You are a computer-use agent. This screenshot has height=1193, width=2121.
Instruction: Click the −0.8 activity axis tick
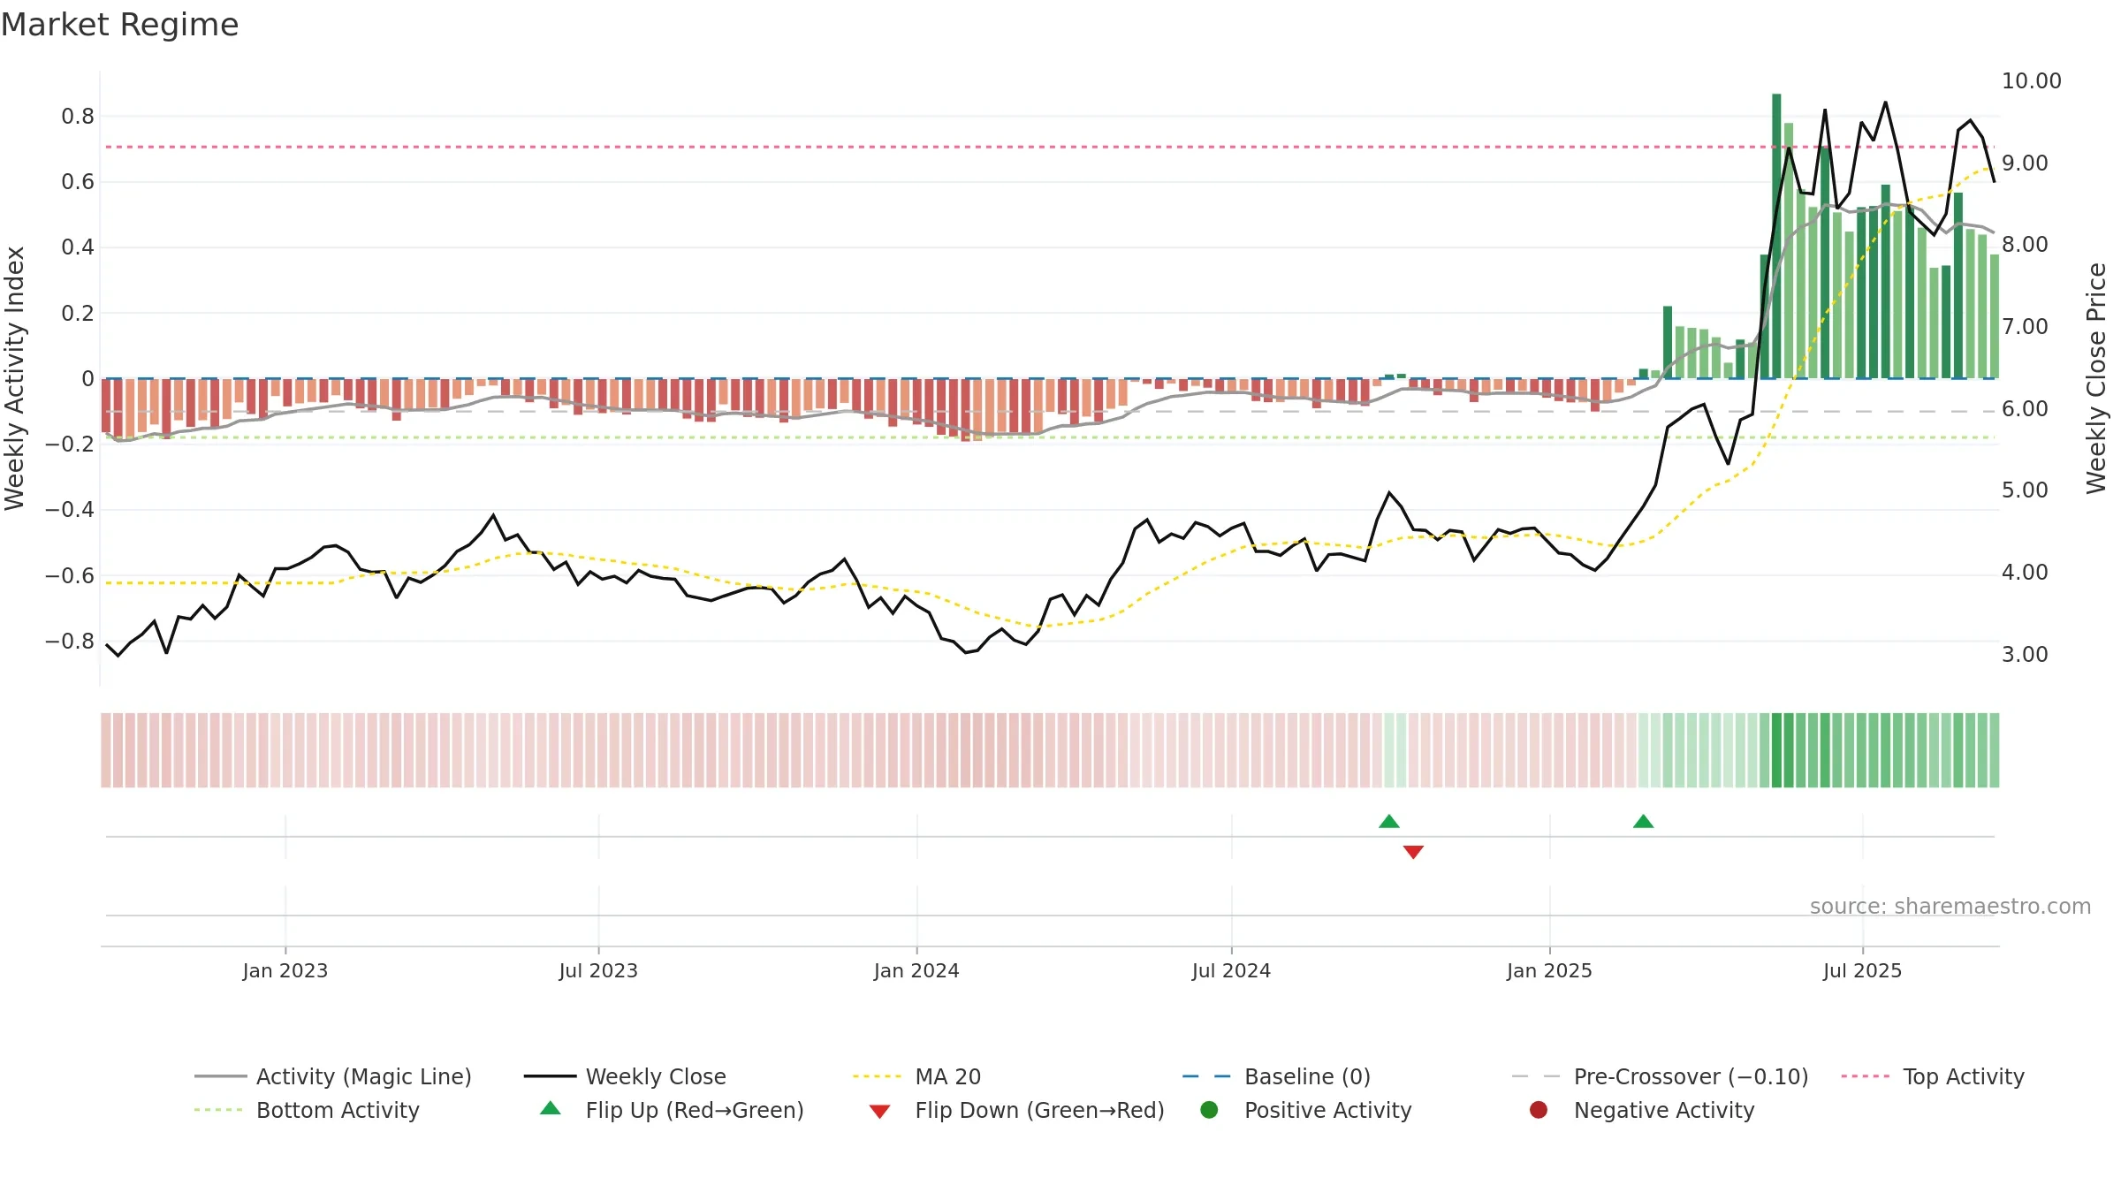(70, 641)
